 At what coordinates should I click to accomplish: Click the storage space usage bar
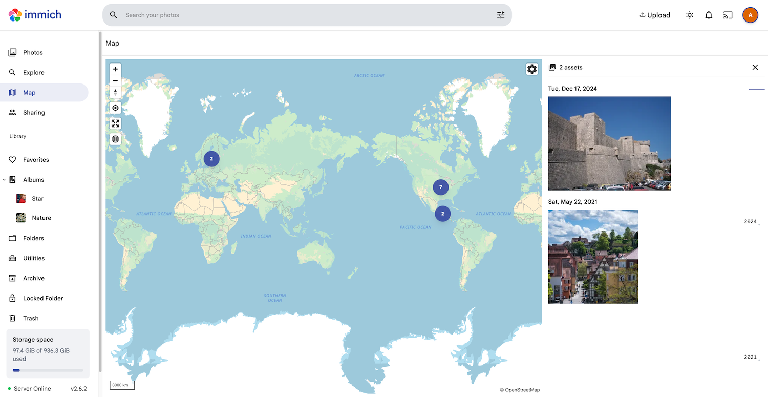pyautogui.click(x=48, y=370)
